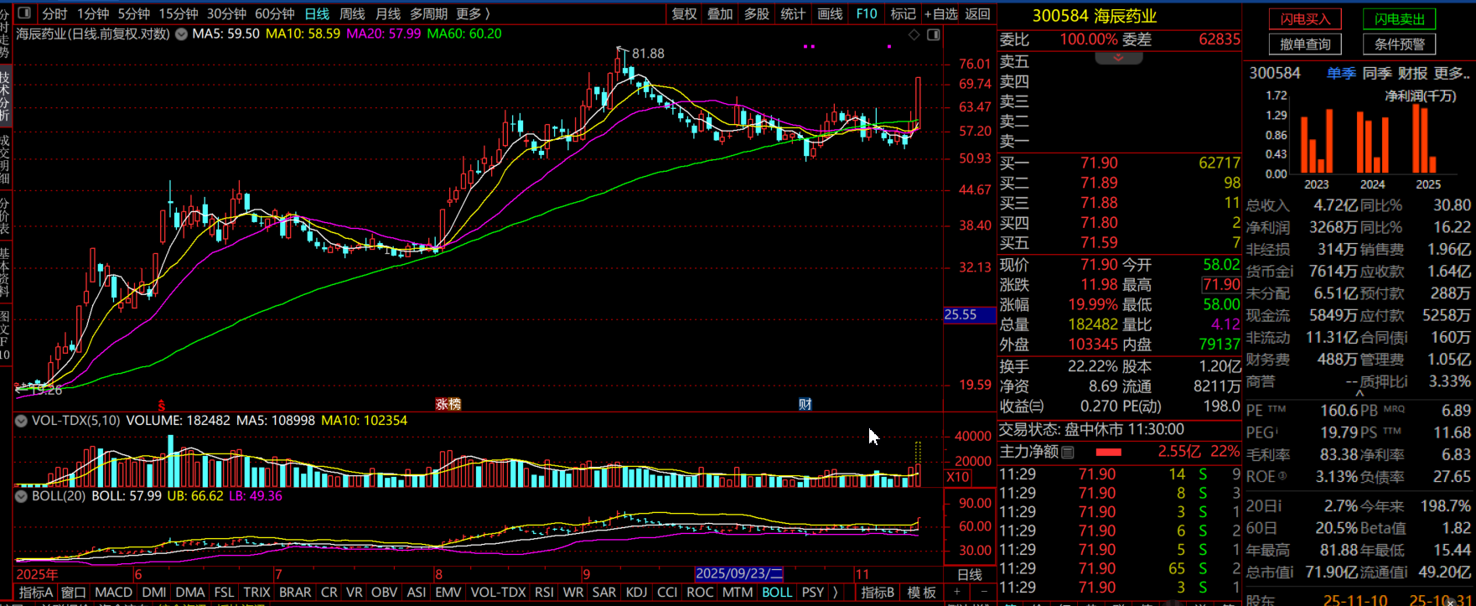This screenshot has height=606, width=1476.
Task: Open the 指标B indicator group
Action: coord(878,593)
